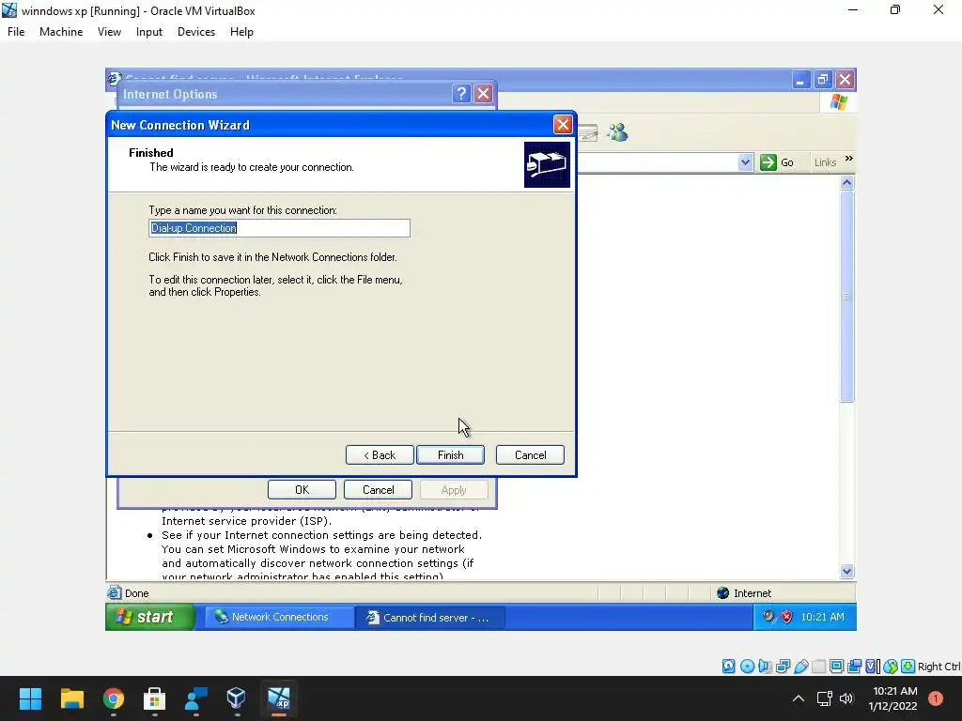Viewport: 962px width, 721px height.
Task: Click the green Go arrow in IE
Action: tap(768, 162)
